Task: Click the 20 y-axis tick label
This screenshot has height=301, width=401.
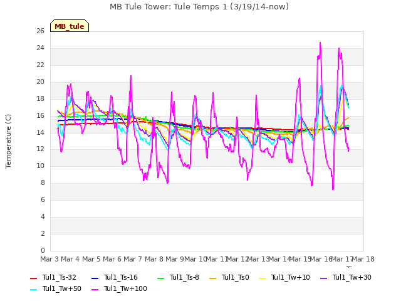Action: (40, 82)
